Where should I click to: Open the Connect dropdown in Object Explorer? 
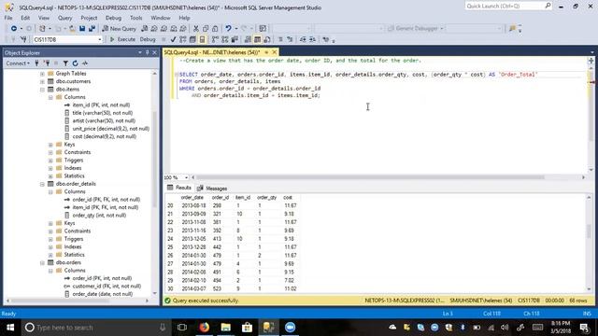coord(18,63)
